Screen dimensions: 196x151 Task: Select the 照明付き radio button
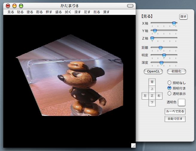click(169, 88)
